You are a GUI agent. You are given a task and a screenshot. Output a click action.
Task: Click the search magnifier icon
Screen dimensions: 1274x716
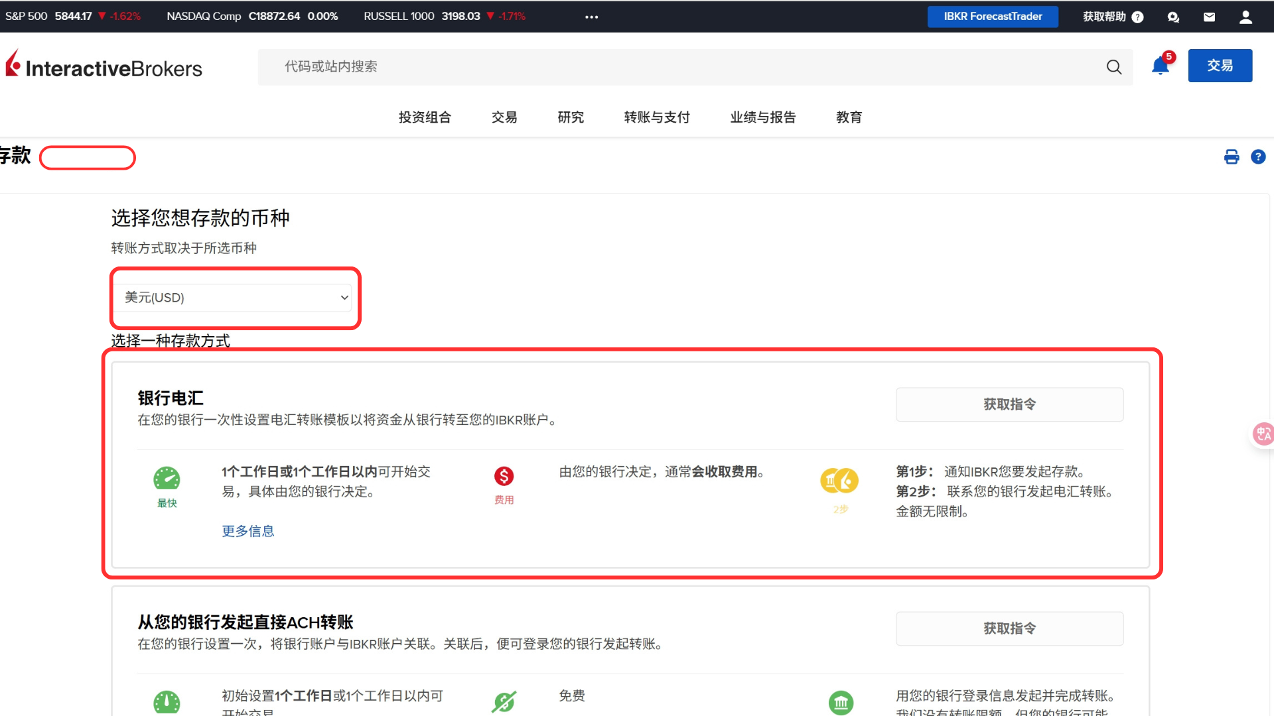(x=1114, y=67)
